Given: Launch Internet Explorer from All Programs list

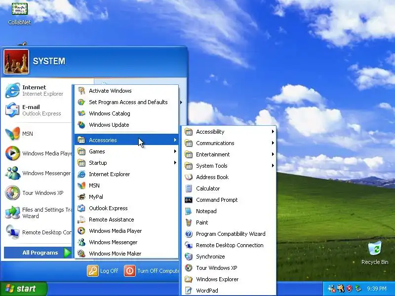Looking at the screenshot, I should [x=126, y=174].
